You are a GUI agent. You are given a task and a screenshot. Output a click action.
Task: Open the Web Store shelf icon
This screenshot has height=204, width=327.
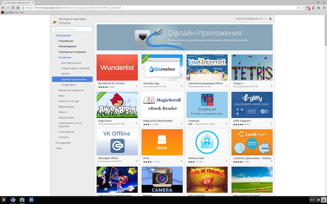[22, 200]
